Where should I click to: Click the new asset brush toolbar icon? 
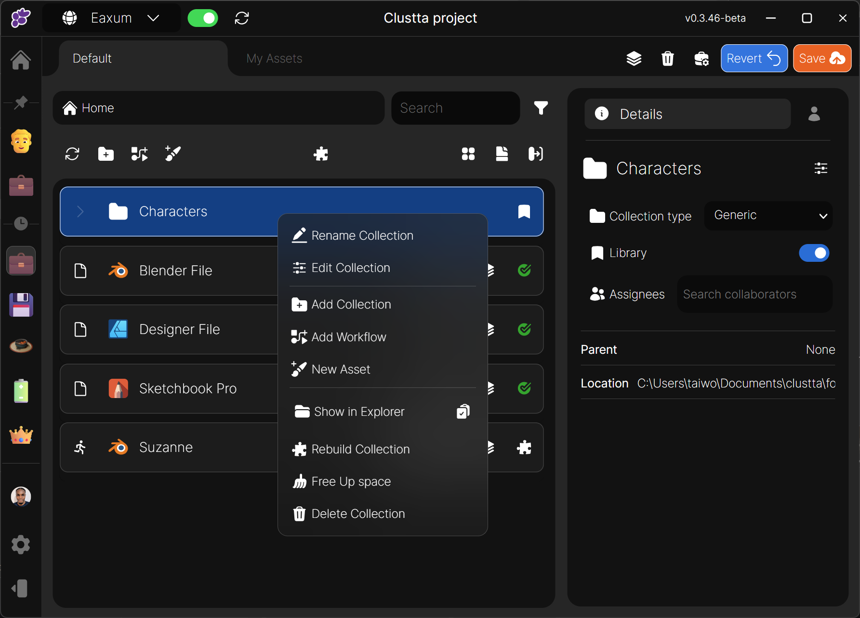coord(173,154)
